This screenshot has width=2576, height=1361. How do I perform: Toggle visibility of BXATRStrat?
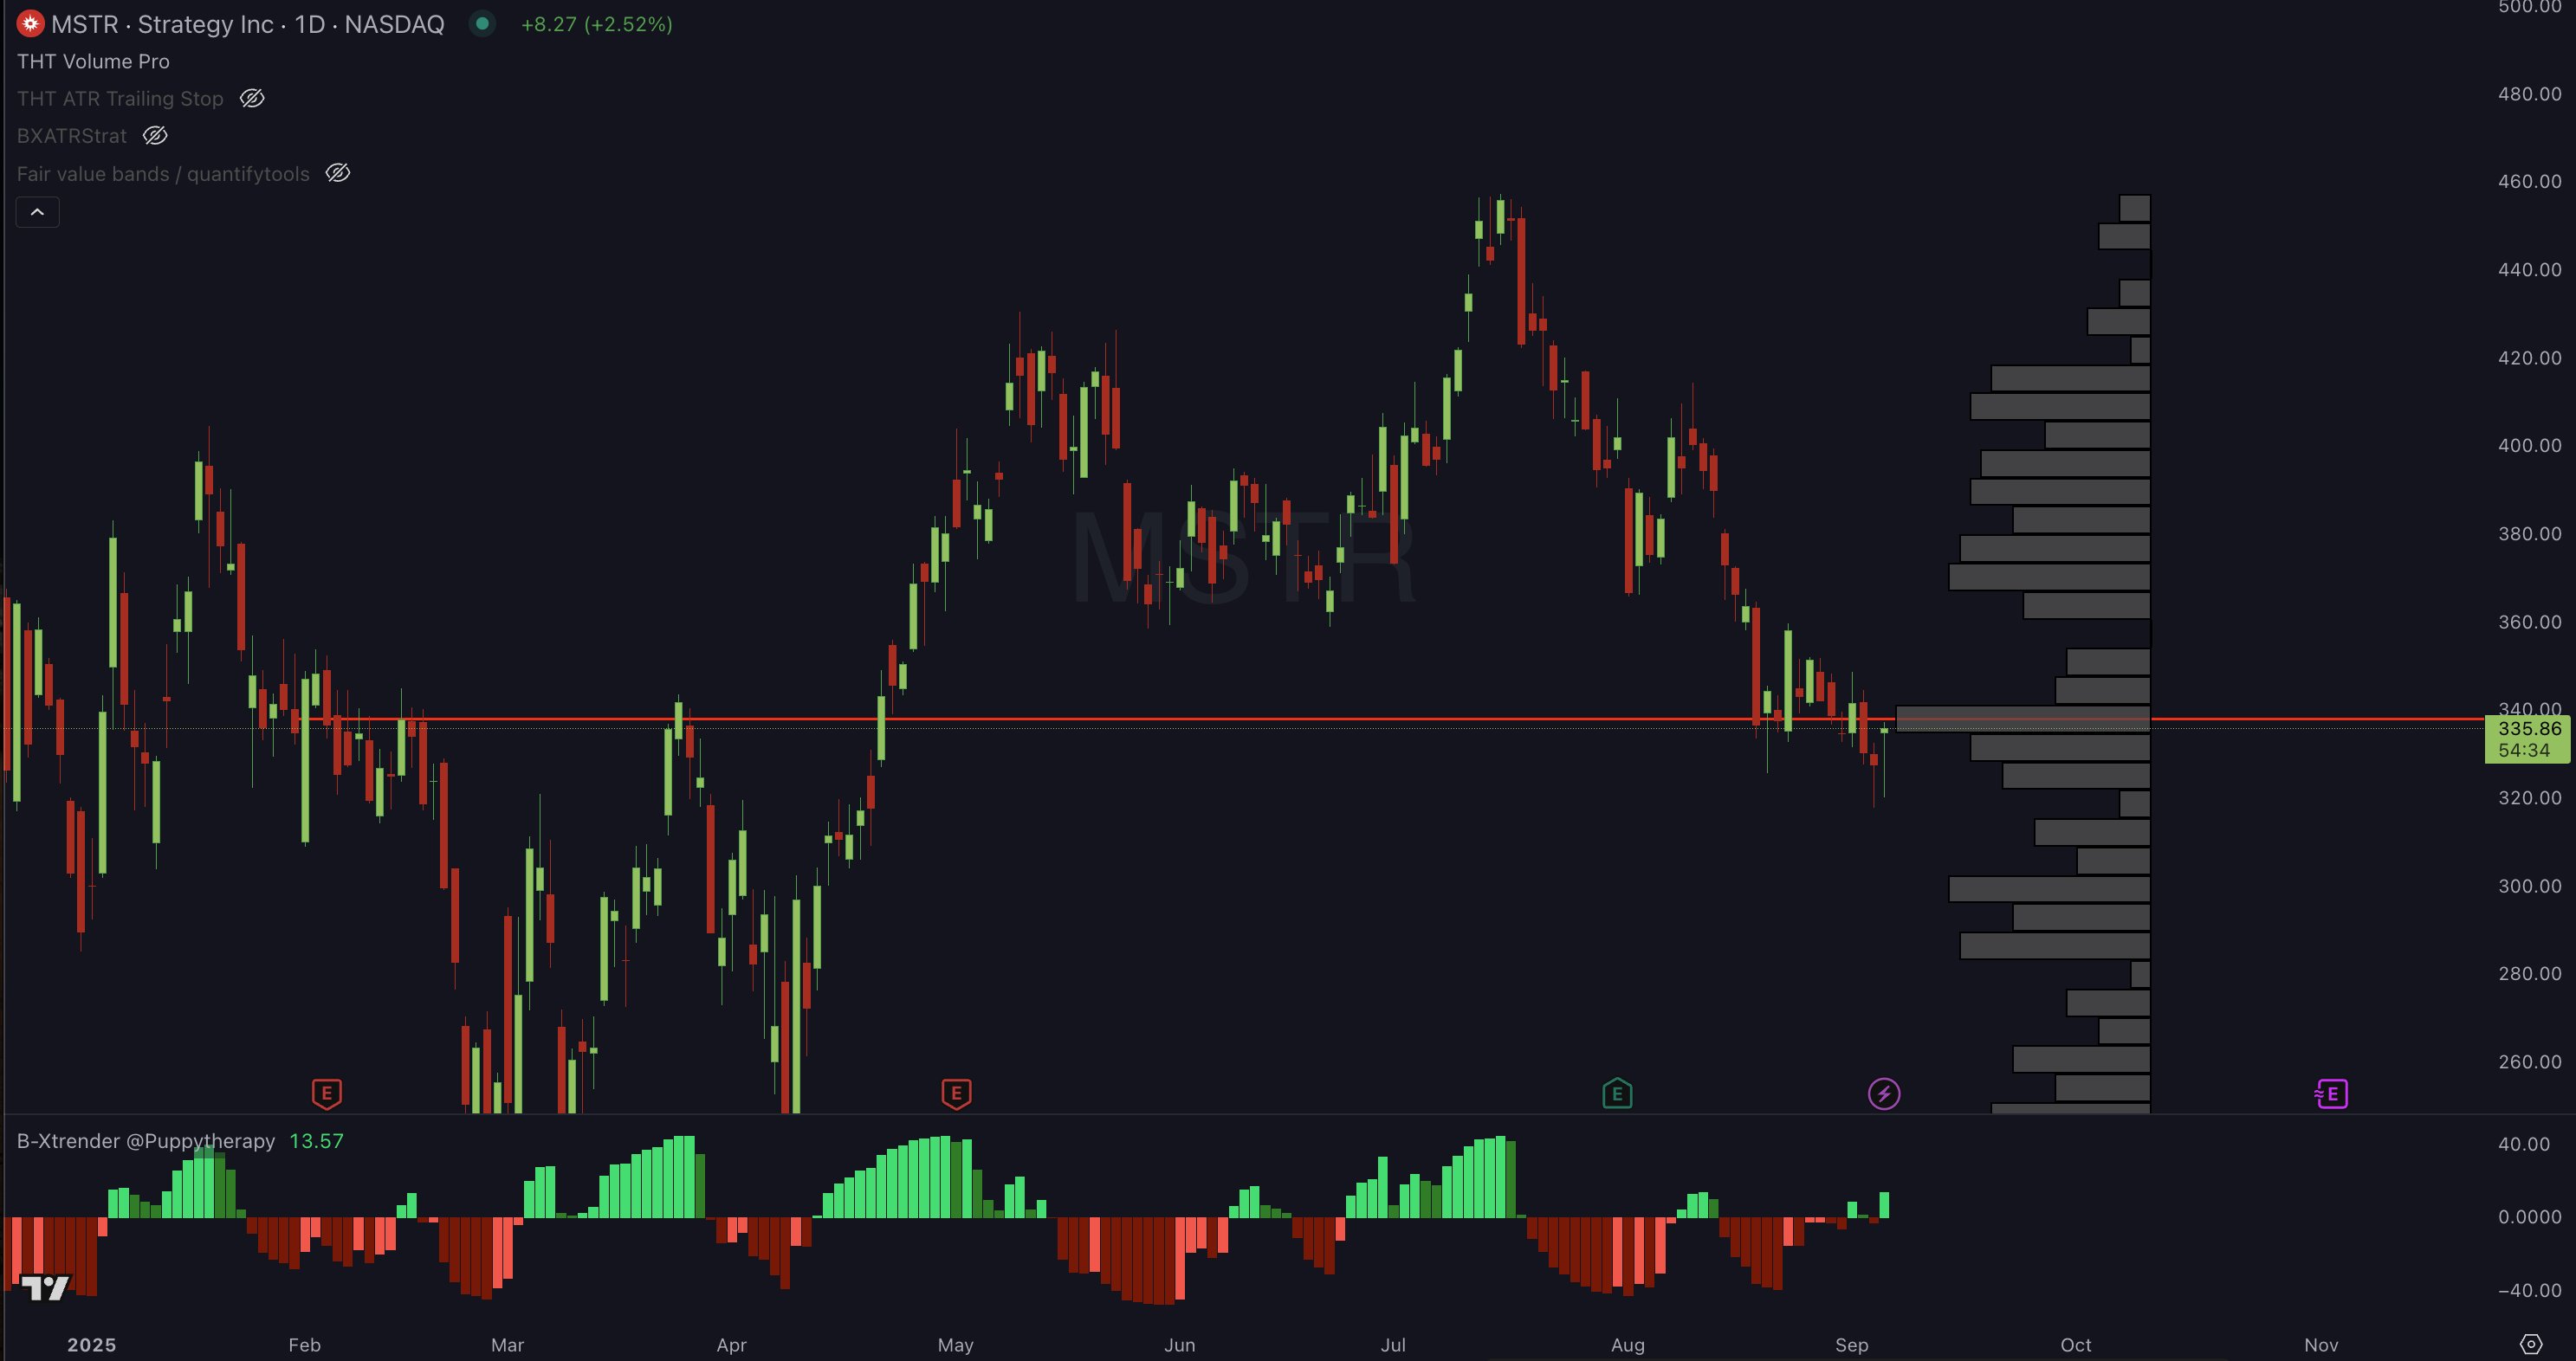click(x=155, y=135)
